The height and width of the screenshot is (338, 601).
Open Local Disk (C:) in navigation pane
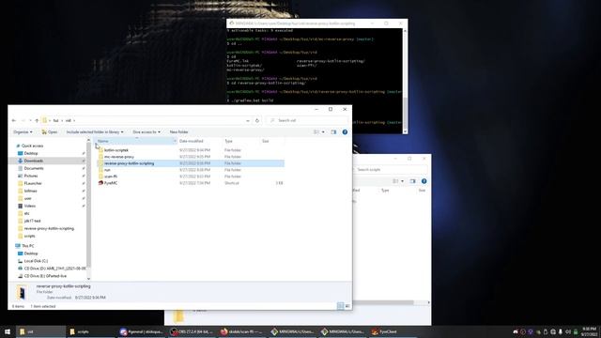(x=36, y=261)
